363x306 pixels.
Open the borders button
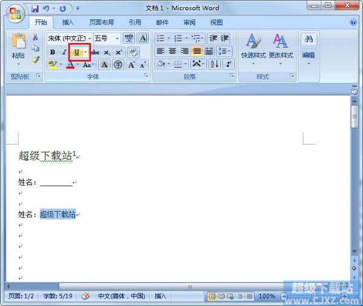point(177,64)
